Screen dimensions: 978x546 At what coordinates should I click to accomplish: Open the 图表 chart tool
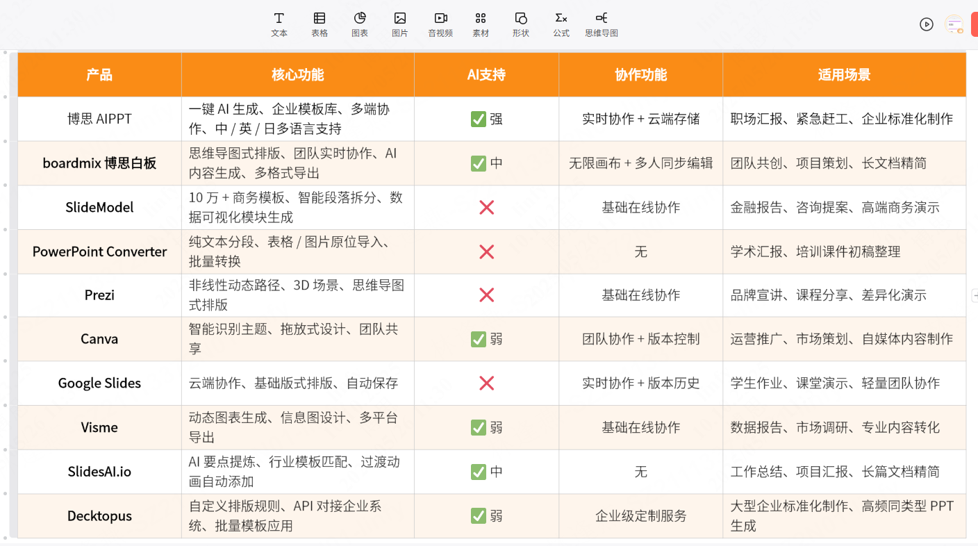tap(360, 24)
